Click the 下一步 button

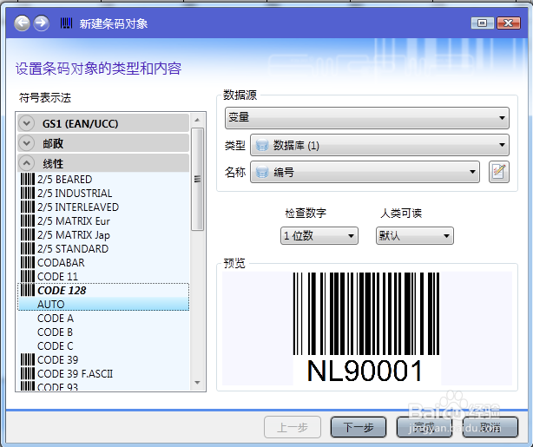tap(359, 427)
